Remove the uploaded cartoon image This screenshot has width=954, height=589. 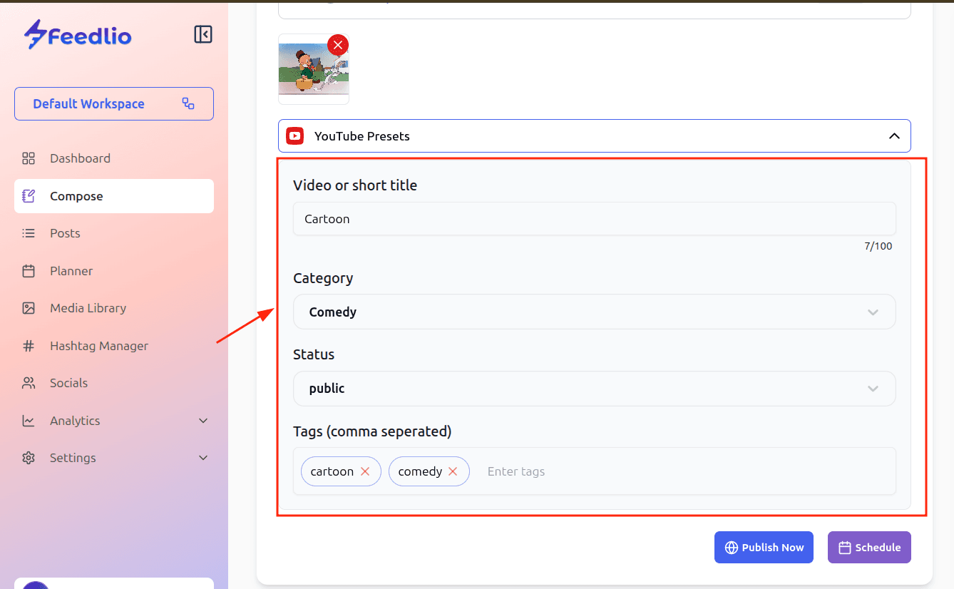pyautogui.click(x=338, y=45)
